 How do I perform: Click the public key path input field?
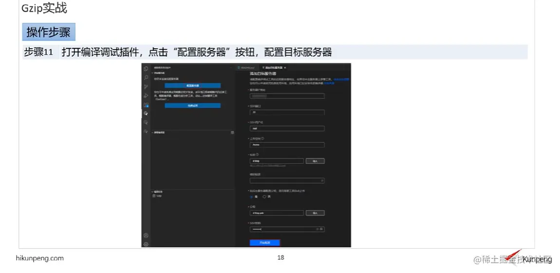[x=277, y=213]
